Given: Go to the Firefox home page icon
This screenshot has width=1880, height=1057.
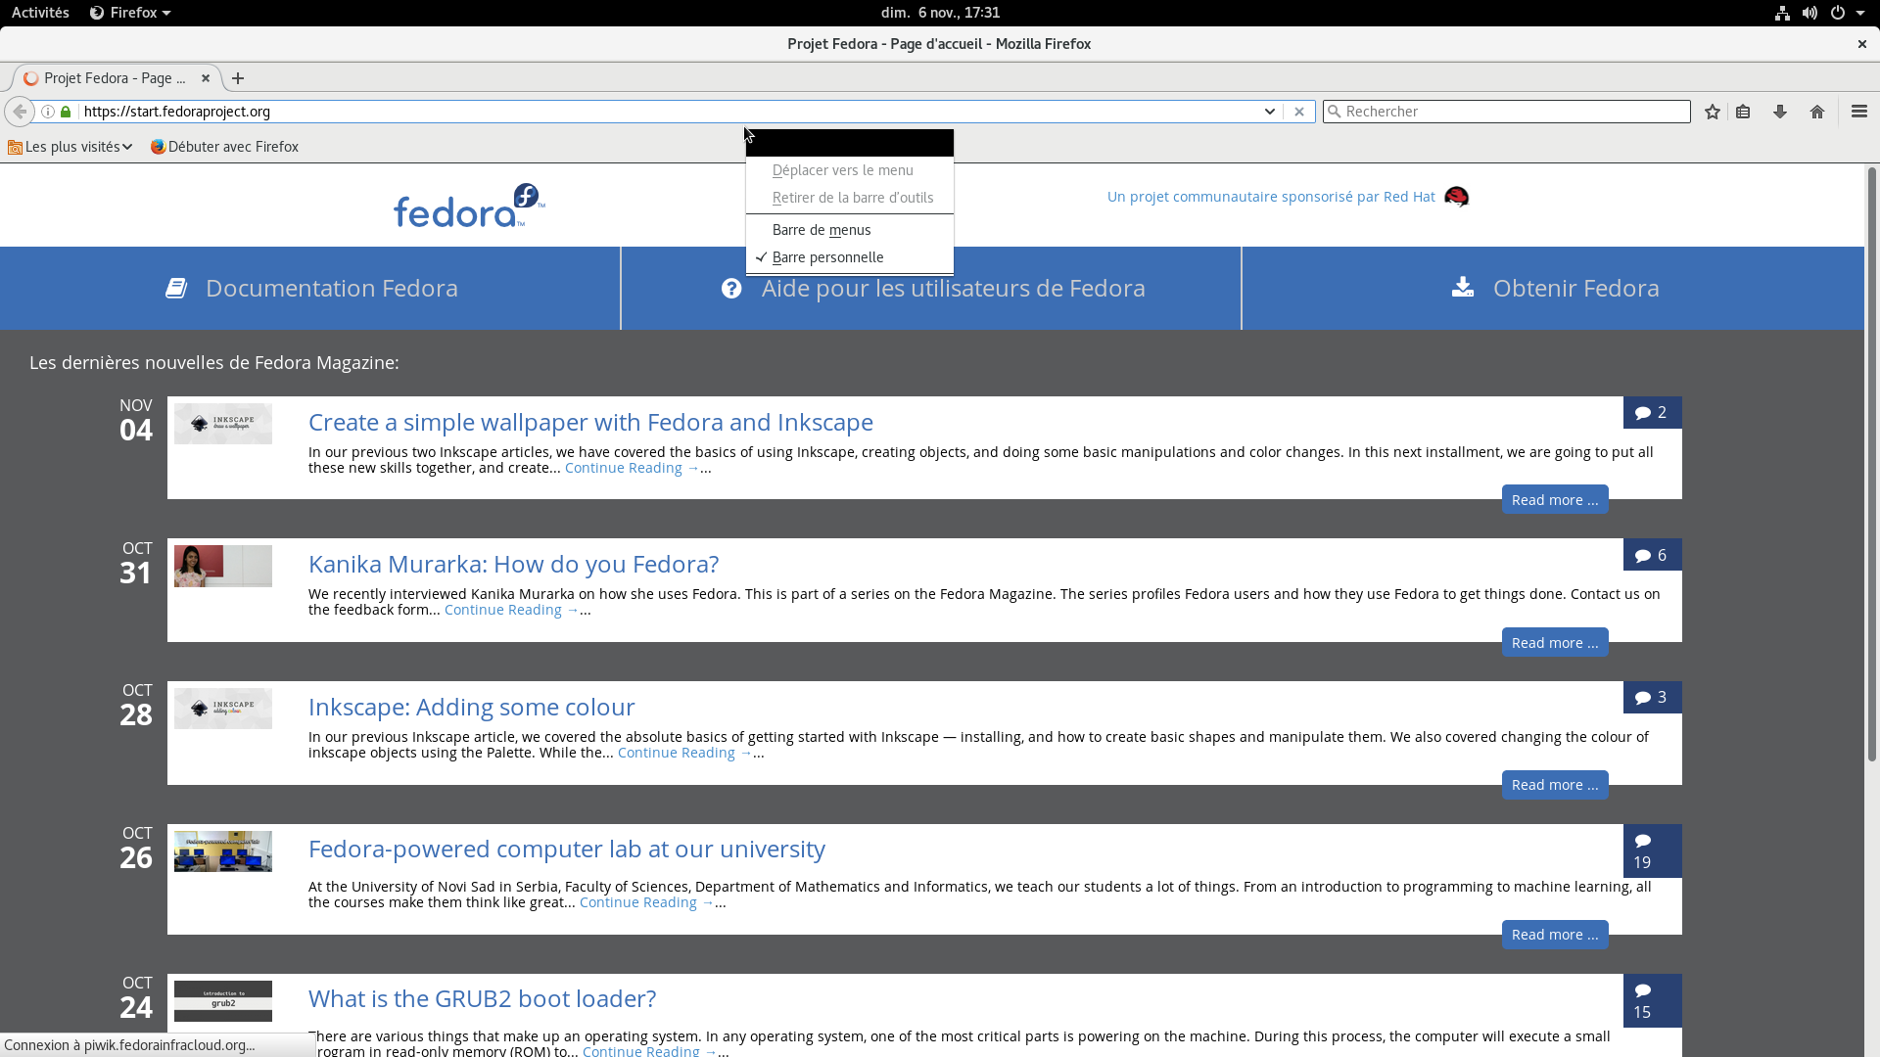Looking at the screenshot, I should click(1817, 112).
